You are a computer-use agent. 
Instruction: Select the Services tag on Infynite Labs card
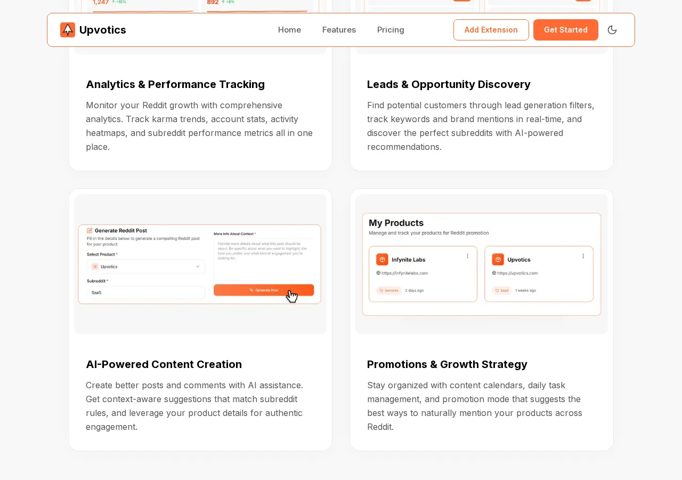[389, 291]
